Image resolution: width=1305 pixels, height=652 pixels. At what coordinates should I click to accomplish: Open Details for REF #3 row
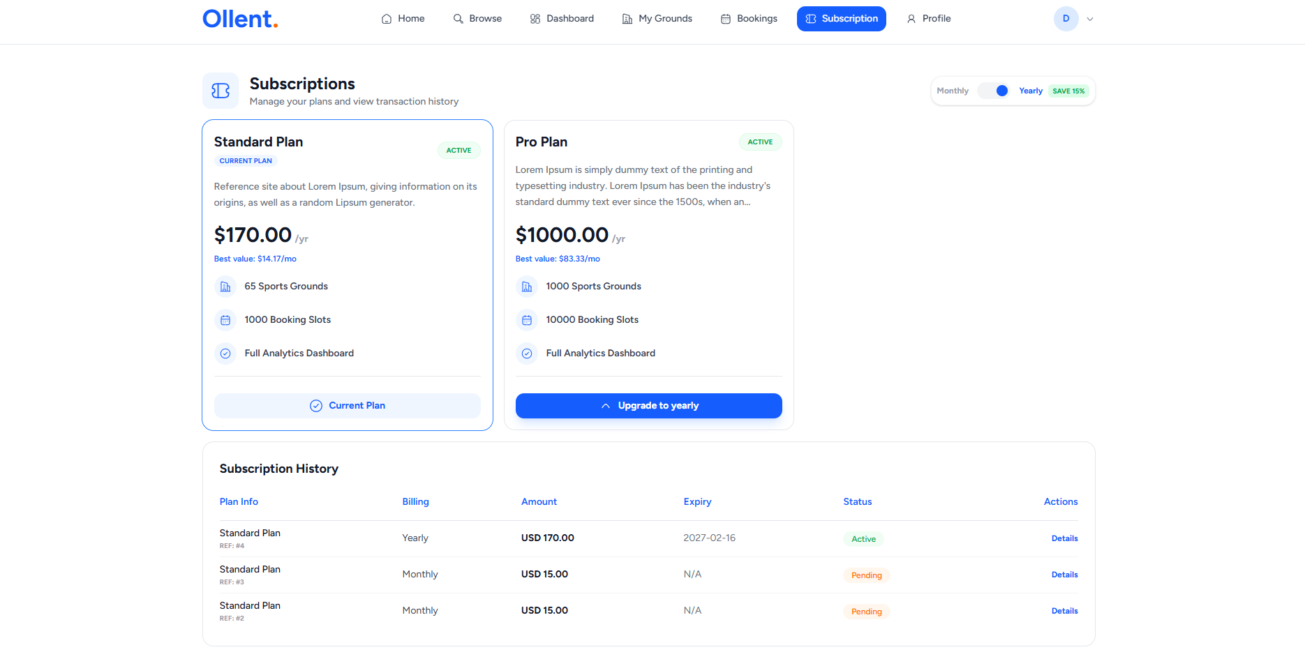click(1065, 575)
